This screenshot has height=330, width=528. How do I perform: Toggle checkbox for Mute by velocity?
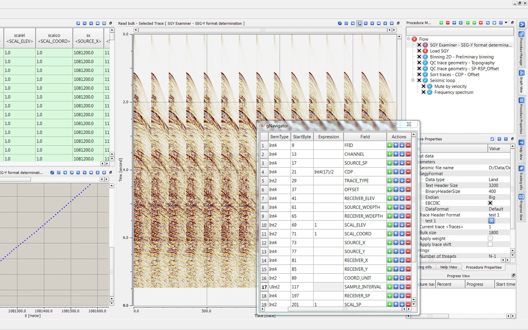click(x=424, y=86)
